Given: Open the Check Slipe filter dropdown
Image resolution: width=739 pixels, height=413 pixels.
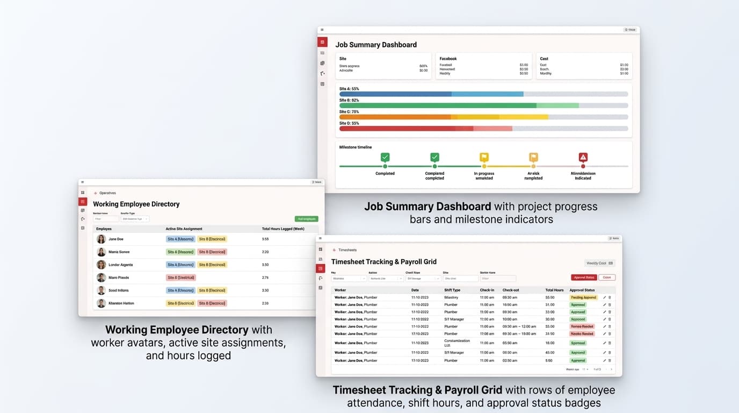Looking at the screenshot, I should [x=423, y=279].
